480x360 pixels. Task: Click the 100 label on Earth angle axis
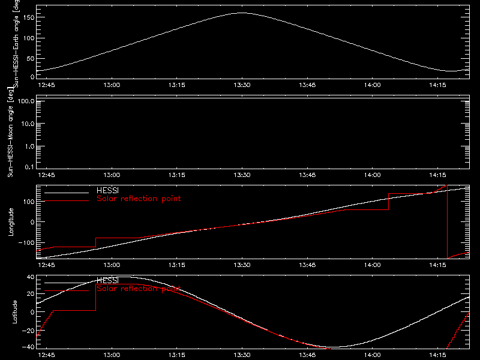28,38
